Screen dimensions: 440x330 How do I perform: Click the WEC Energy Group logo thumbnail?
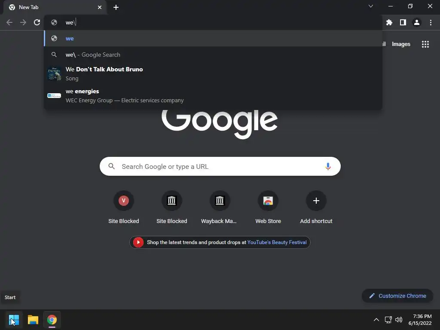pos(54,96)
